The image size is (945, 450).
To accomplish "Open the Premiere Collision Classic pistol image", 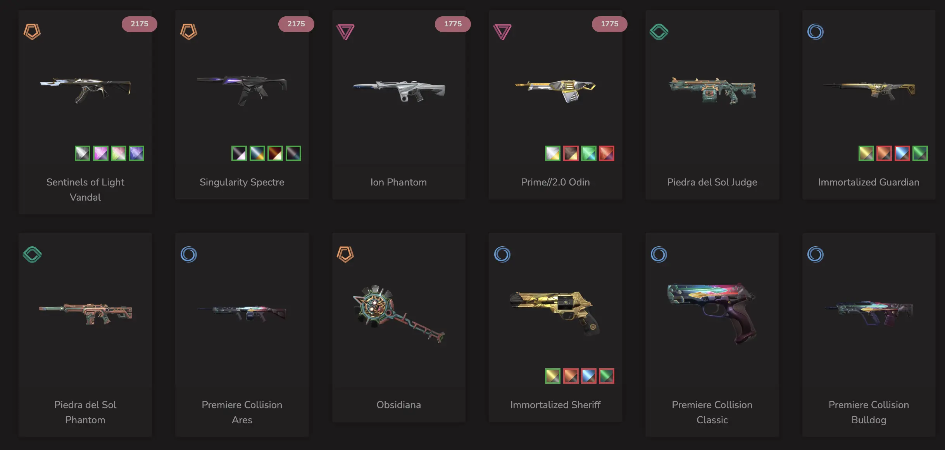I will 712,313.
